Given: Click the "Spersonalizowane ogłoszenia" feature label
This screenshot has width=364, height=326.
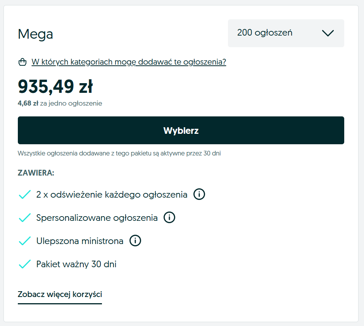Looking at the screenshot, I should point(97,218).
